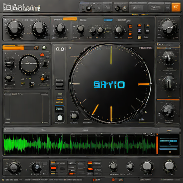Click the second large knob in the top-left panel
The image size is (183, 183).
[x=40, y=29]
